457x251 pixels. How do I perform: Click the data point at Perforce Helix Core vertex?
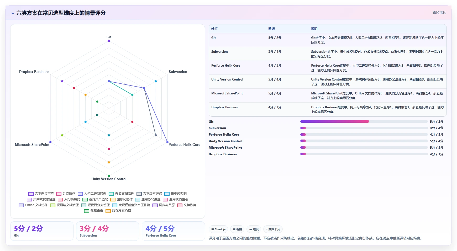(x=167, y=142)
